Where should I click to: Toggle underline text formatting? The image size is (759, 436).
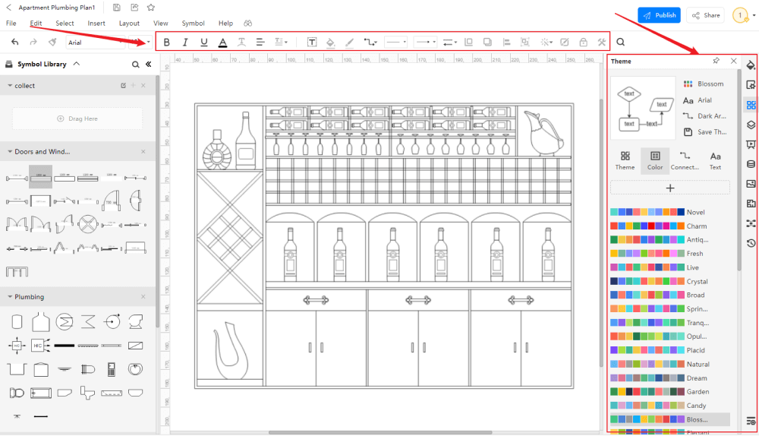coord(204,43)
